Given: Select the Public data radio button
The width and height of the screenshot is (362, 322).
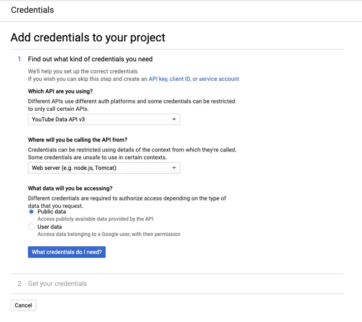Looking at the screenshot, I should tap(32, 212).
